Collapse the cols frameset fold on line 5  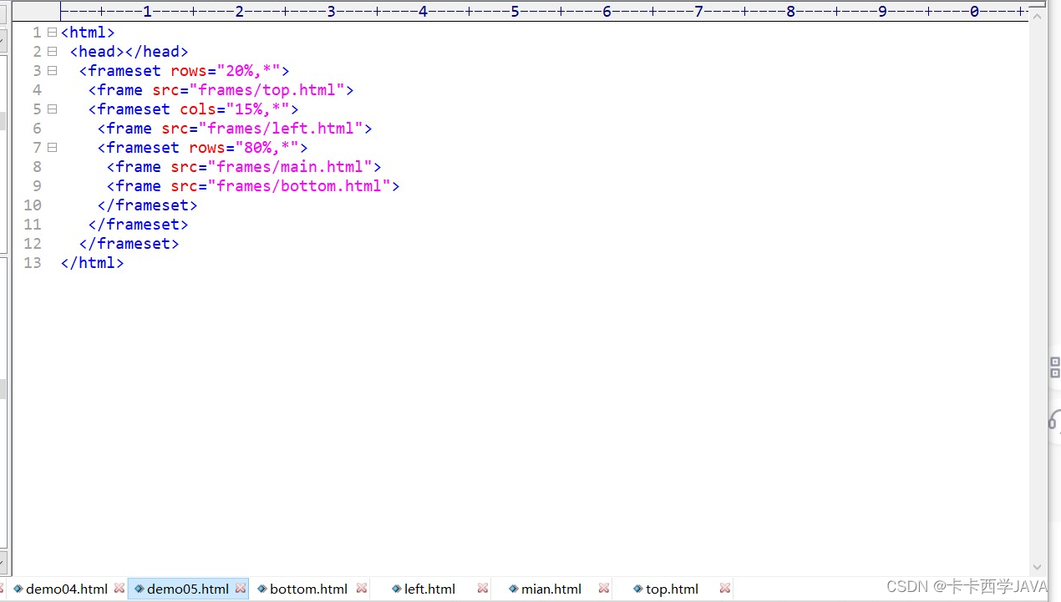tap(52, 109)
